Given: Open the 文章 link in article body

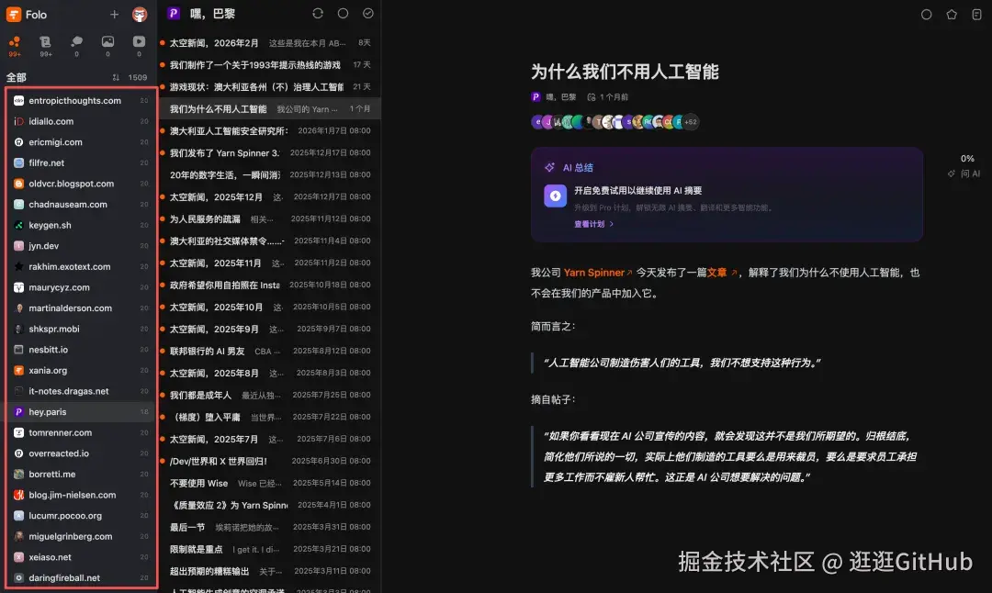Looking at the screenshot, I should [x=722, y=273].
